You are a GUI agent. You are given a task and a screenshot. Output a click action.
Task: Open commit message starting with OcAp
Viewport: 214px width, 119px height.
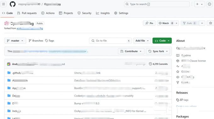(110, 111)
